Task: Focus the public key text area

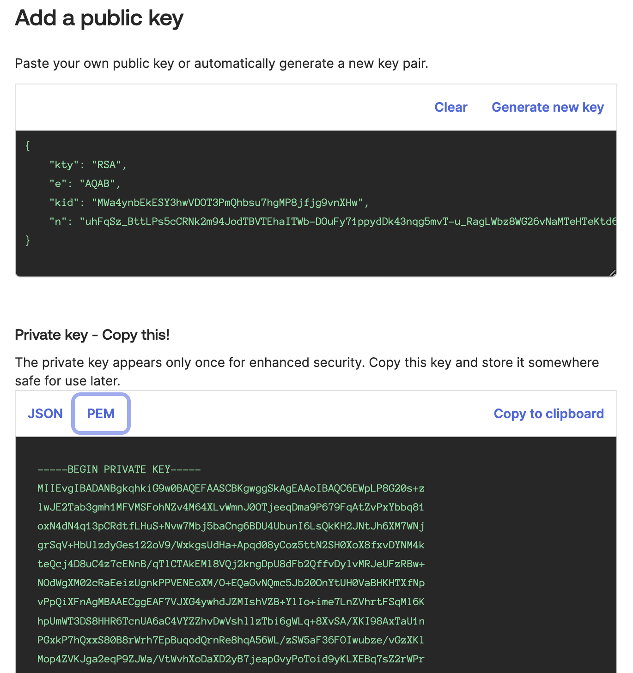Action: (316, 258)
